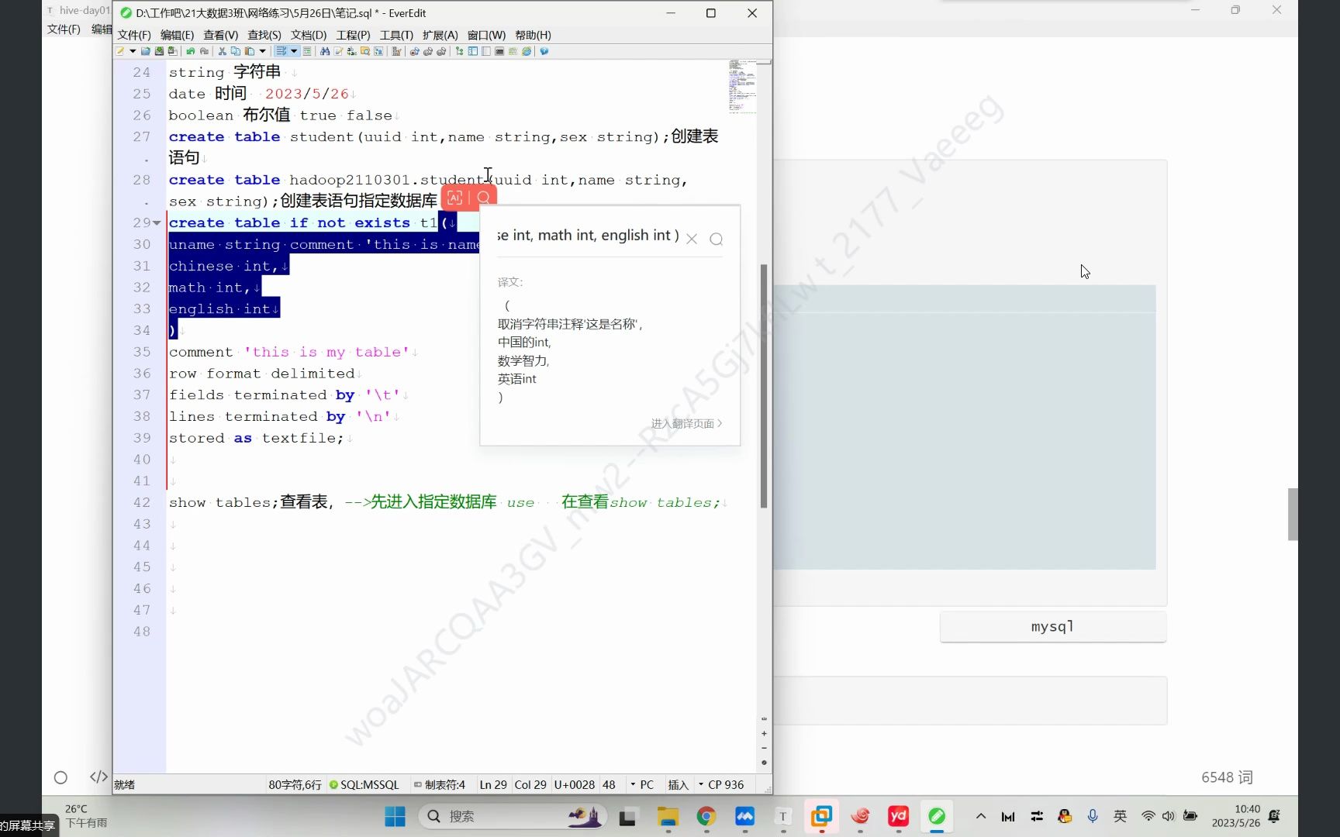Image resolution: width=1340 pixels, height=837 pixels.
Task: Open the 制表符:4 tab size selector
Action: (440, 784)
